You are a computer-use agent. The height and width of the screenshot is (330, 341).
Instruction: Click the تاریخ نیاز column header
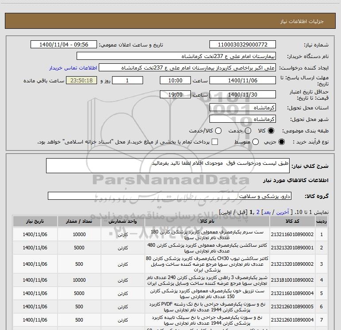click(x=35, y=221)
